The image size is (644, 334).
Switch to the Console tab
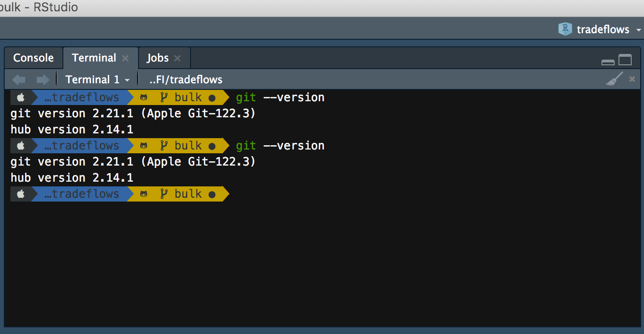point(33,57)
